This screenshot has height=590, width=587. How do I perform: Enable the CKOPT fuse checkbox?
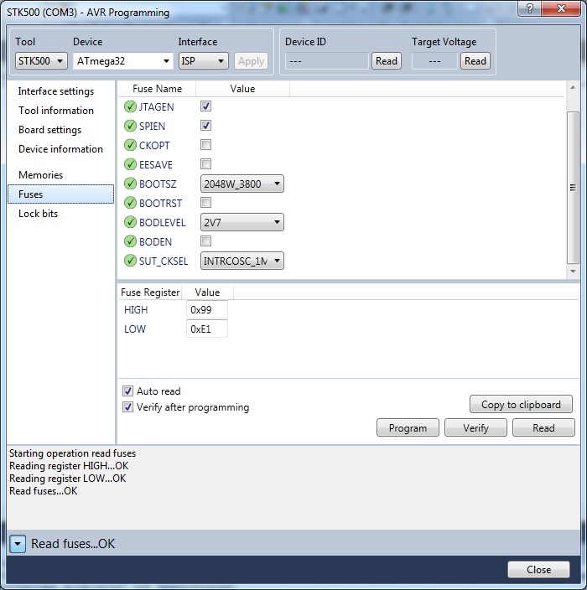(x=205, y=144)
